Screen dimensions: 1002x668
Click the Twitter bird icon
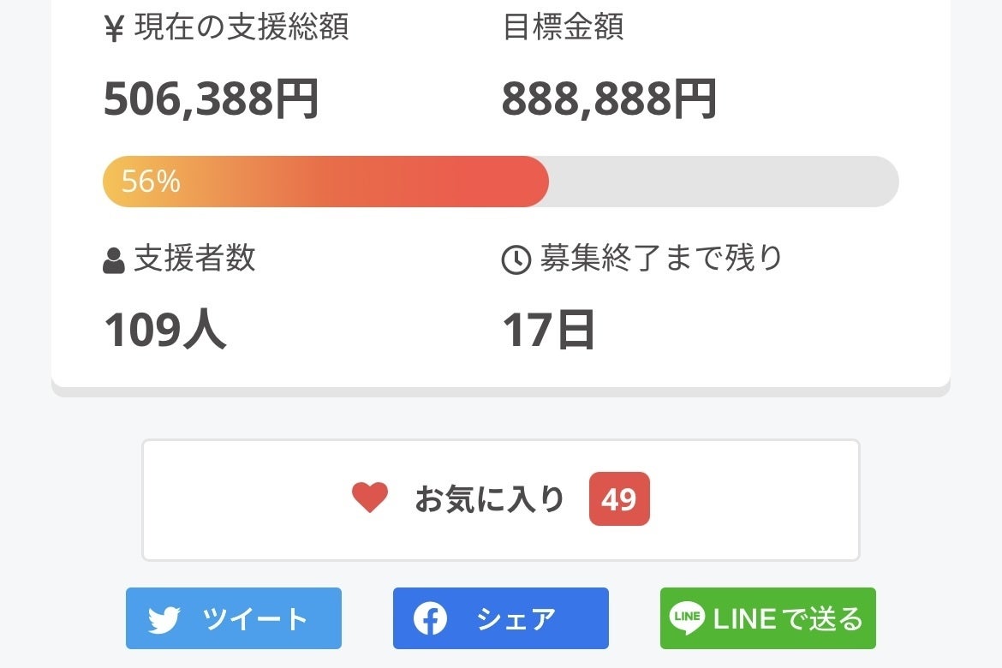[x=164, y=619]
